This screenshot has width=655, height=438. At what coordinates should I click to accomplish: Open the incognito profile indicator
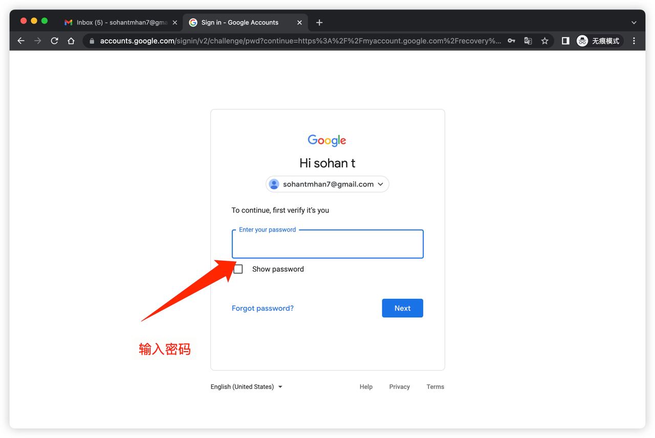[x=598, y=41]
